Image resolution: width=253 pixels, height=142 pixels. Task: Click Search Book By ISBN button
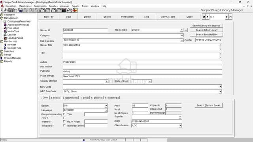(x=206, y=34)
